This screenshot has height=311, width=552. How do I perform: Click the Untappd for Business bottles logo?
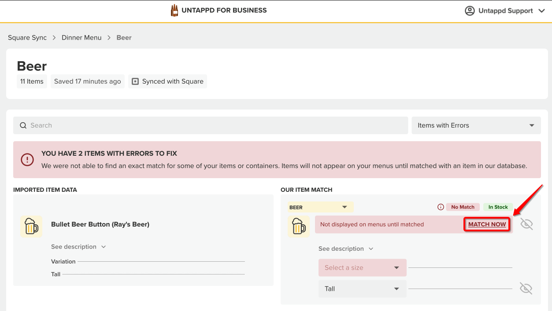pyautogui.click(x=174, y=11)
